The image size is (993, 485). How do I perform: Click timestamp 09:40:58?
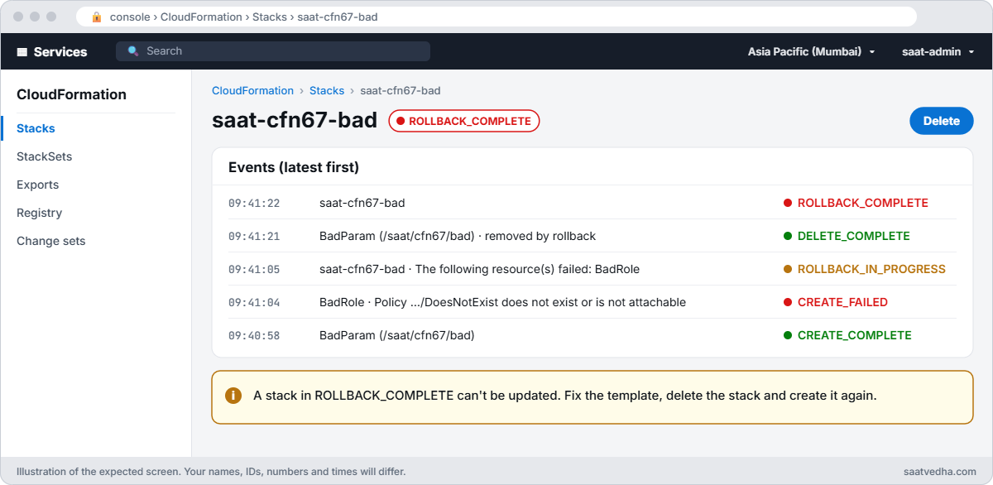coord(254,335)
